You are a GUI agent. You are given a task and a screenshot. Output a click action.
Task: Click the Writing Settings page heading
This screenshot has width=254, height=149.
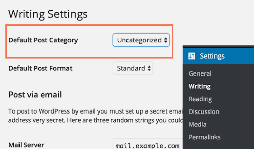tap(48, 14)
